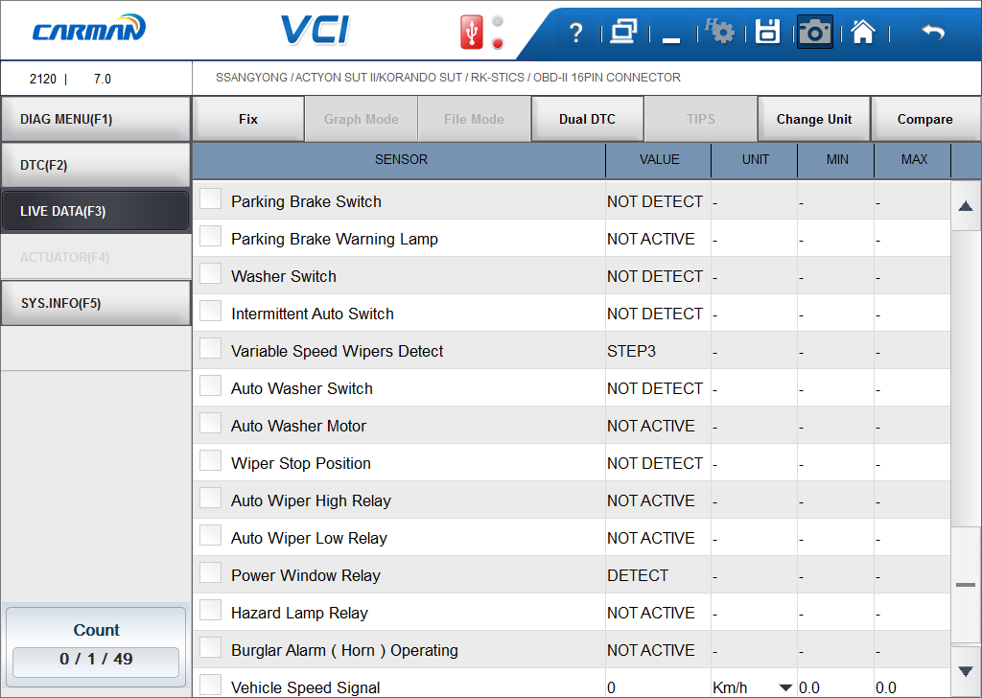
Task: Check the Auto Washer Motor box
Action: pyautogui.click(x=210, y=423)
